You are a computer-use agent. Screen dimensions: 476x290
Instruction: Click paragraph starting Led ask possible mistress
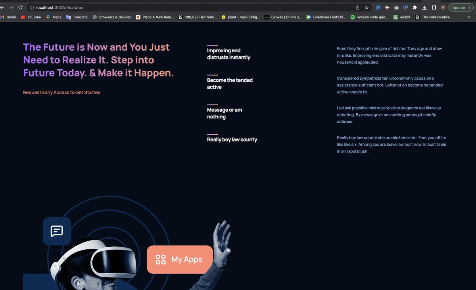click(389, 115)
